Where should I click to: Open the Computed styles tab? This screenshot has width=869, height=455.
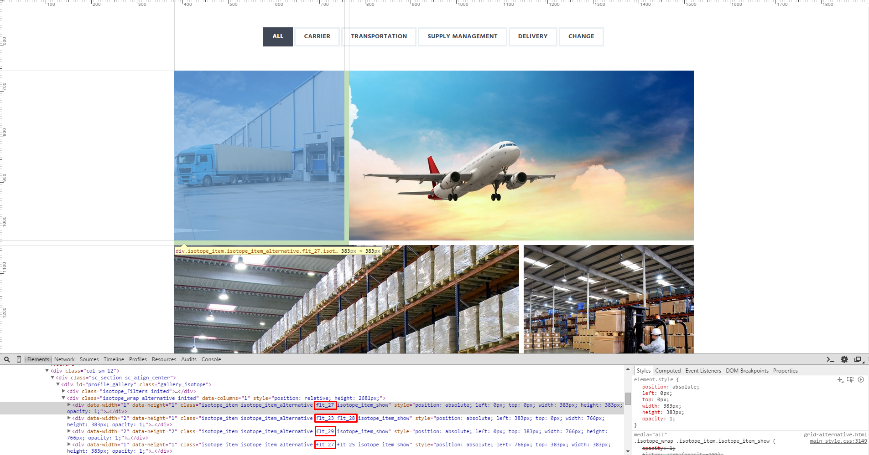(668, 371)
